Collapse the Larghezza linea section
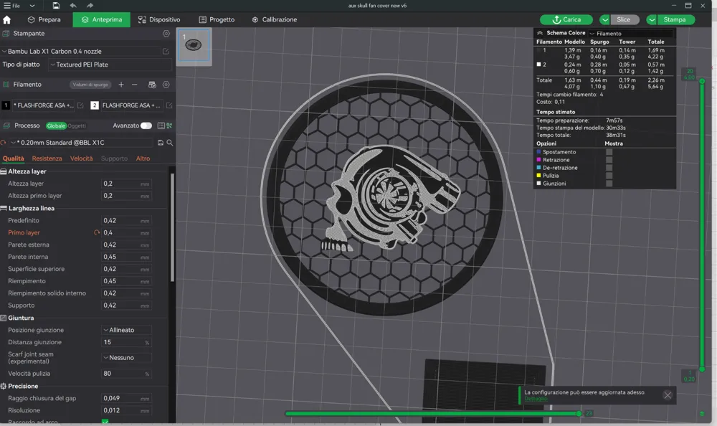Viewport: 717px width, 426px height. 27,208
